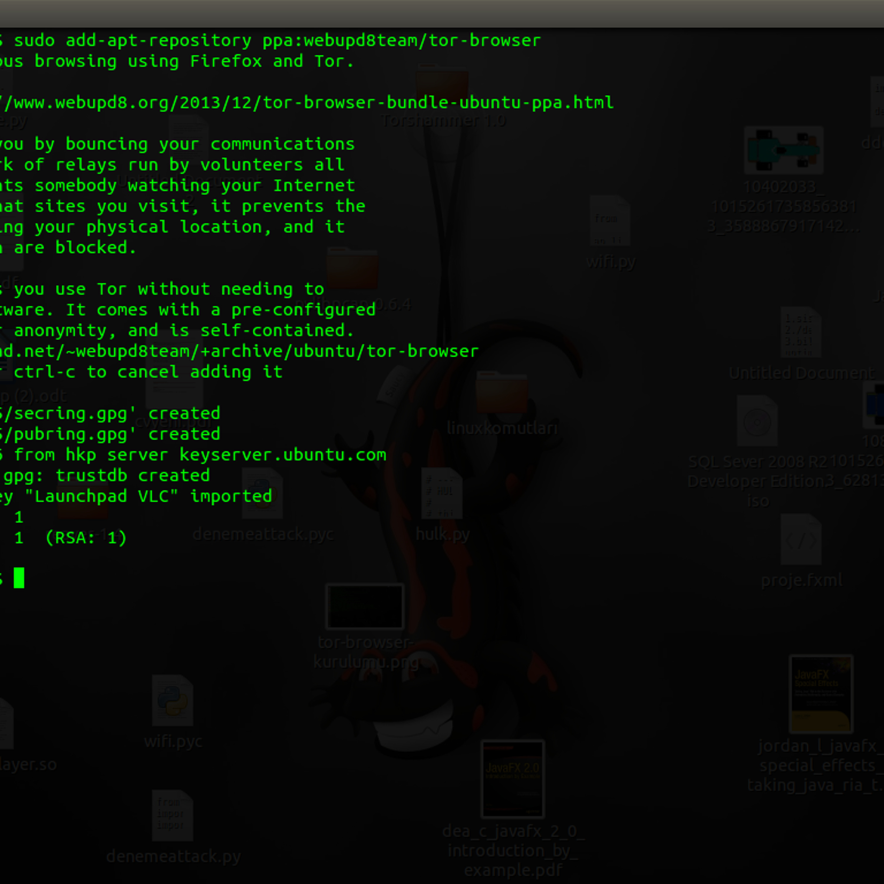
Task: Click the green terminal cursor block
Action: pyautogui.click(x=19, y=578)
